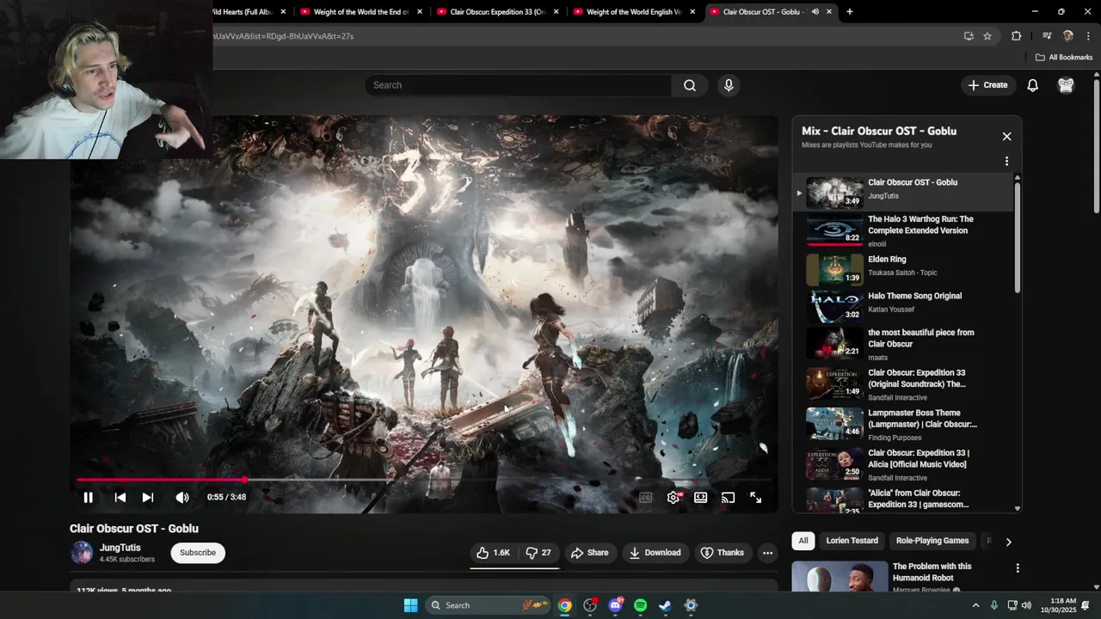Open the All Bookmarks folder

click(1064, 58)
